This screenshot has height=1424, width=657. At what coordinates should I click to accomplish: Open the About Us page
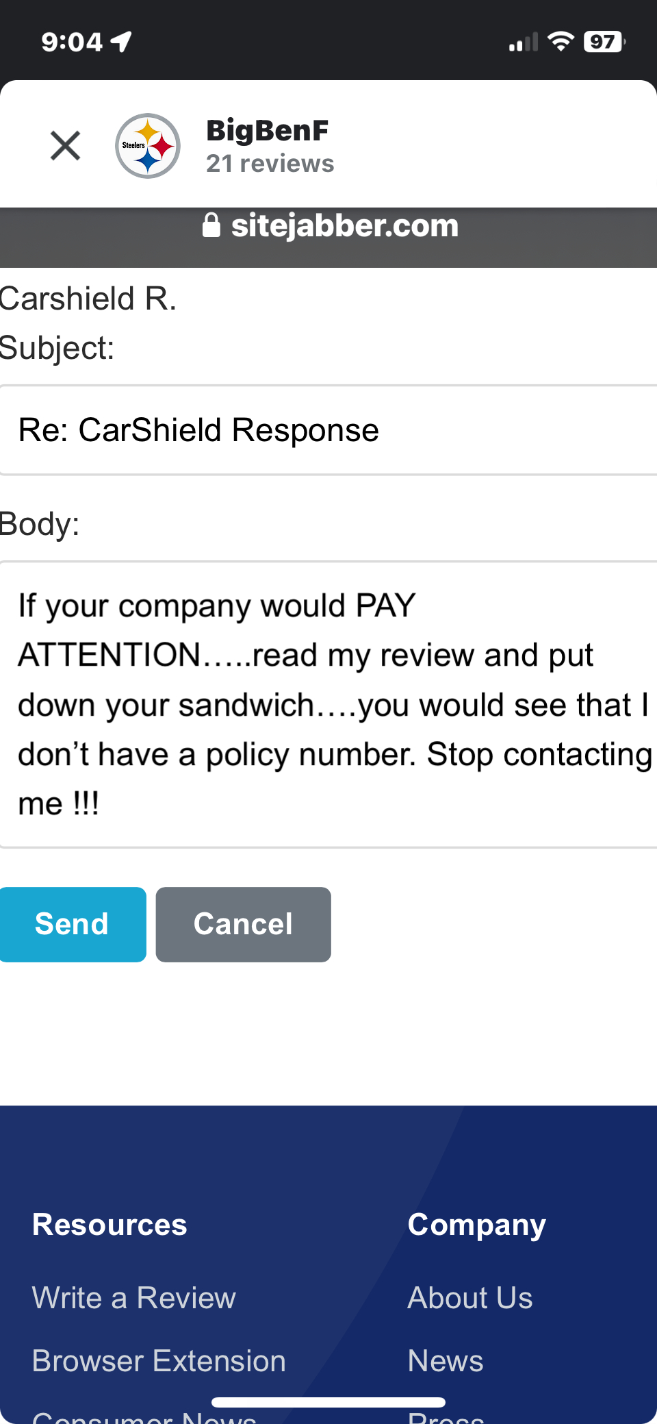[470, 1297]
